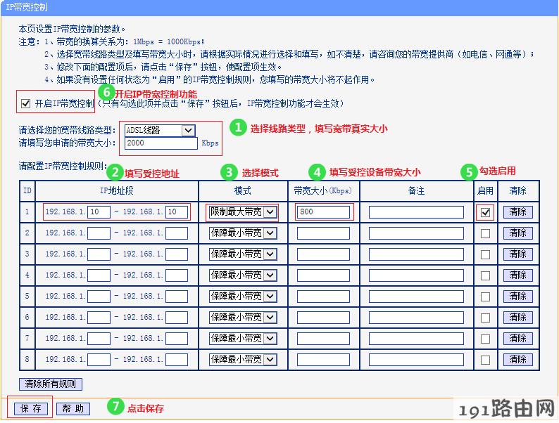Click the IP带宽控制 title bar text
Image resolution: width=559 pixels, height=423 pixels.
pyautogui.click(x=27, y=7)
